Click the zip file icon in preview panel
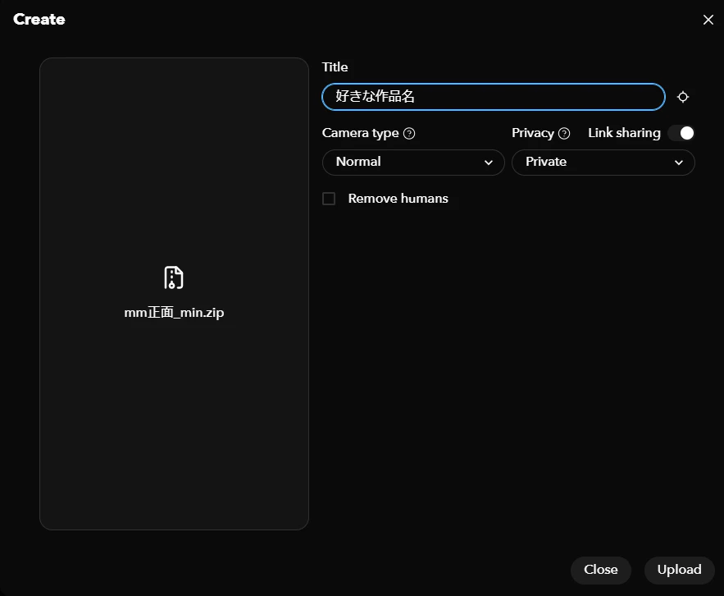Screen dimensions: 724x596 tap(174, 277)
